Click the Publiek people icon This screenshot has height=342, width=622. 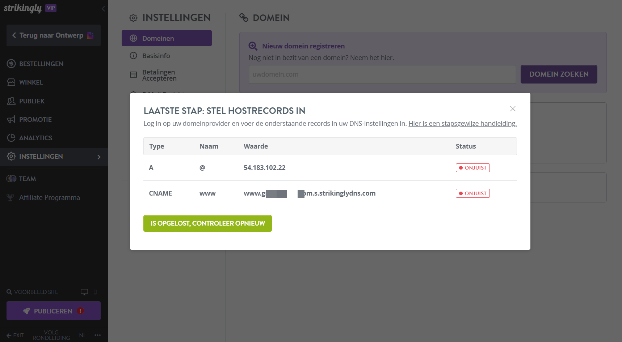(x=11, y=101)
